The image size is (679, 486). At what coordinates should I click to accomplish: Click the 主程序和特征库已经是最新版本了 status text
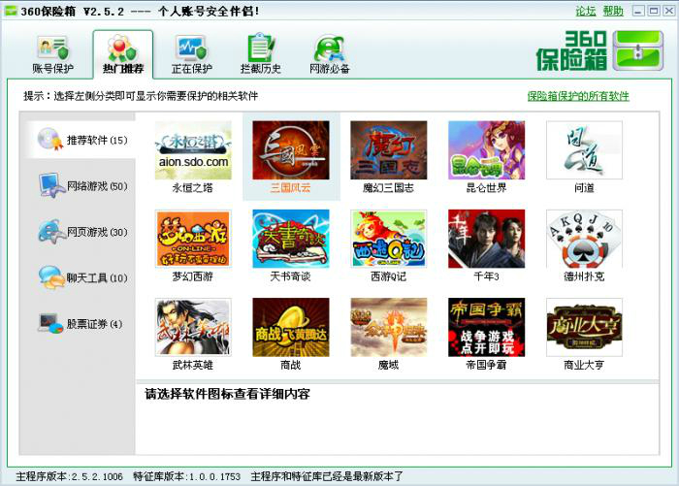click(327, 476)
